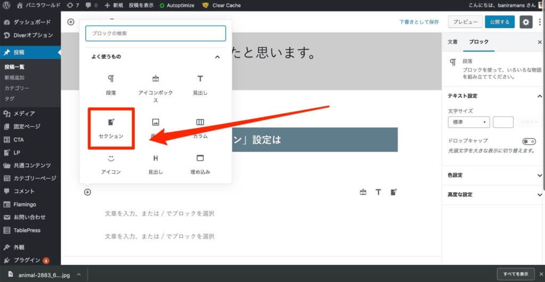The image size is (545, 282).
Task: Insert a カラム columns block
Action: [200, 129]
